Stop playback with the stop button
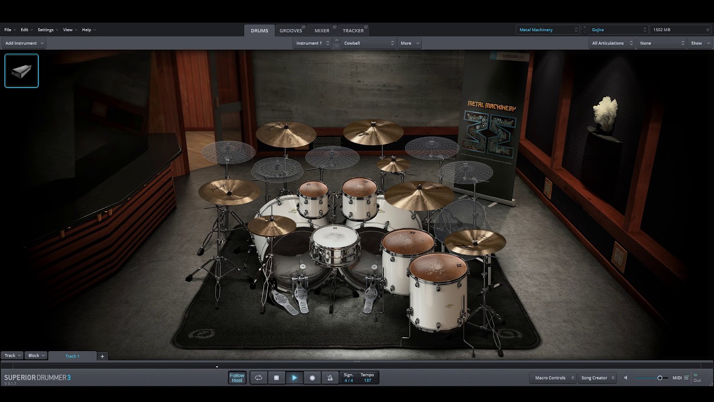714x402 pixels. [x=277, y=378]
